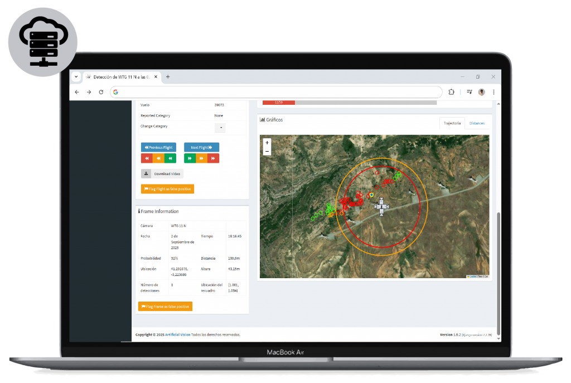Click the Fecha value 2 de Septiembre

(x=182, y=242)
